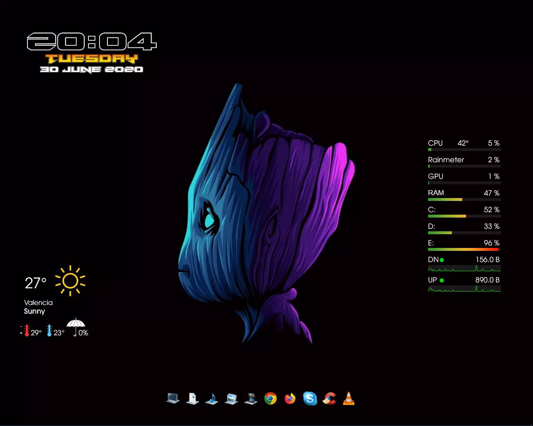Click the umbrella precipitation icon
Viewport: 533px width, 426px height.
point(75,327)
